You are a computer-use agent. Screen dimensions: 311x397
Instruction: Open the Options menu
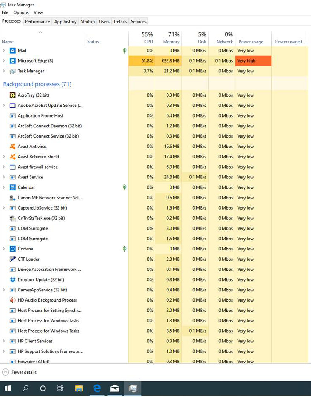click(21, 12)
